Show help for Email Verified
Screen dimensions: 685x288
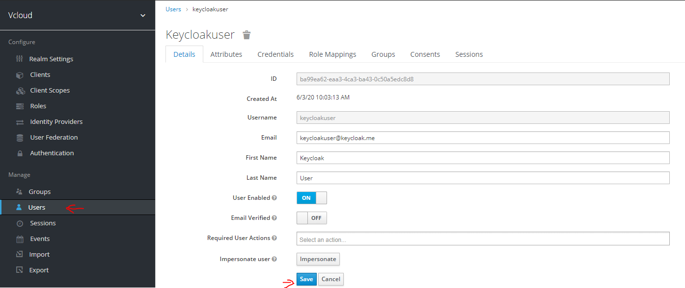[x=274, y=218]
